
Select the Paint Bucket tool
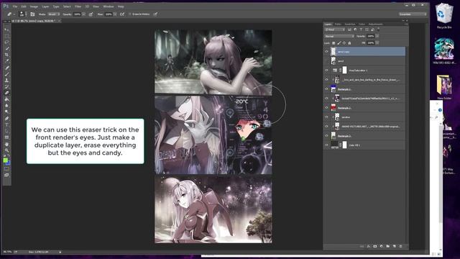coord(6,99)
